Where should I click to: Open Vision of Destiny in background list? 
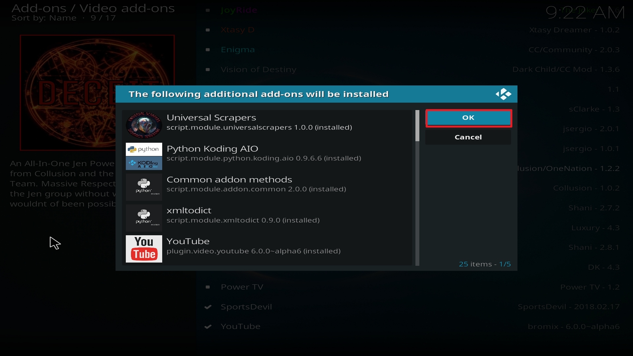(x=258, y=70)
